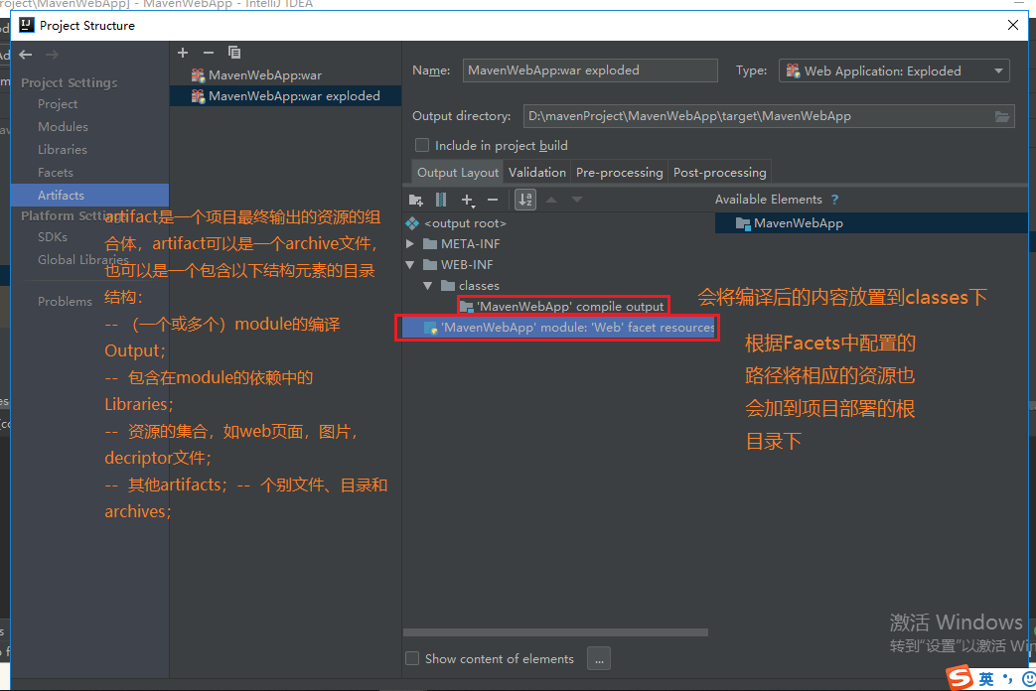This screenshot has height=691, width=1036.
Task: Move selected element down arrow
Action: (577, 200)
